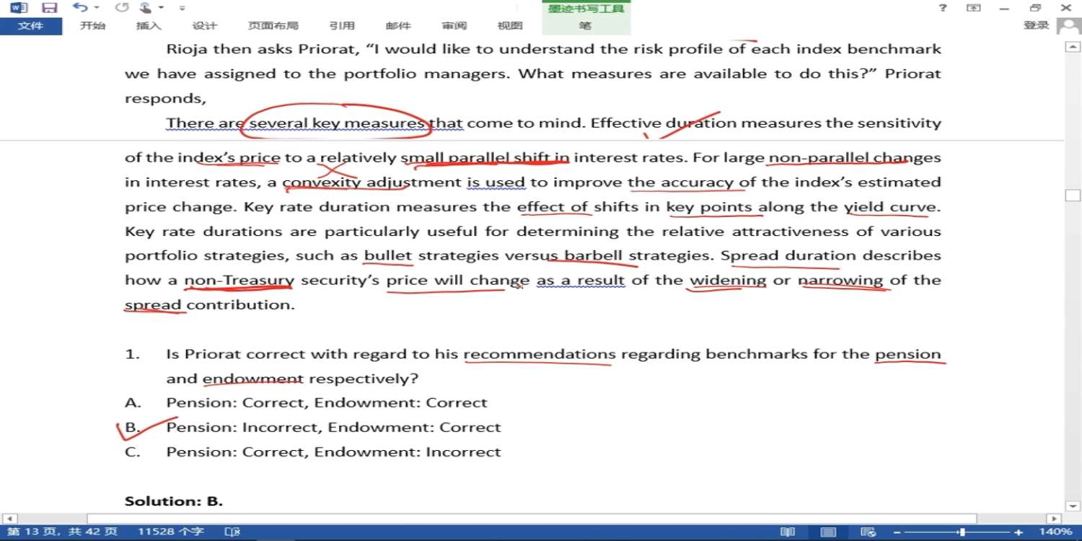Screen dimensions: 1082x541
Task: Open the touch mode dropdown arrow
Action: pos(161,8)
